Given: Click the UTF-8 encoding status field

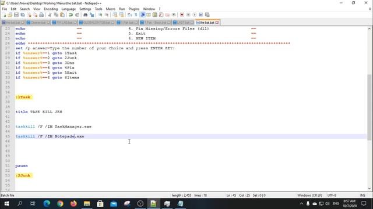Looking at the screenshot, I should (x=332, y=195).
